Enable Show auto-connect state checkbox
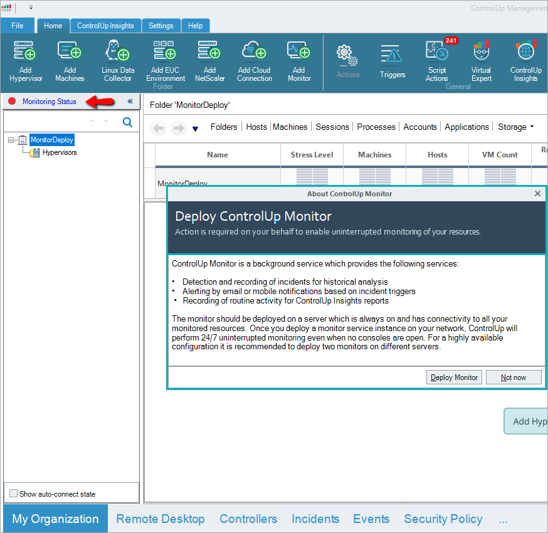Viewport: 548px width, 533px height. tap(13, 493)
